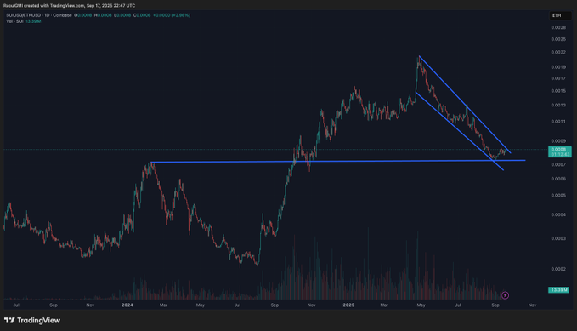The image size is (577, 331).
Task: Click the 0.0013 price axis label
Action: pyautogui.click(x=558, y=105)
